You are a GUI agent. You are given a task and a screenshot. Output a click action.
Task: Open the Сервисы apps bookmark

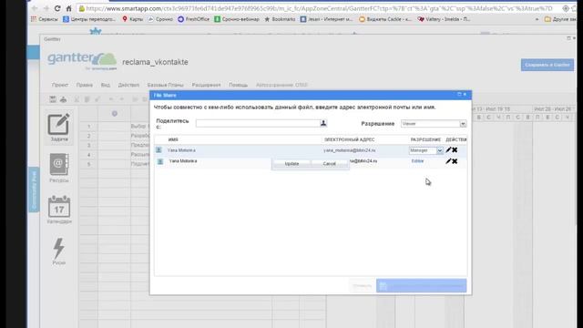[45, 19]
